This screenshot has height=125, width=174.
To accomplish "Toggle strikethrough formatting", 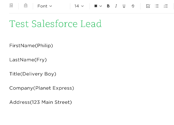I will coord(133,6).
